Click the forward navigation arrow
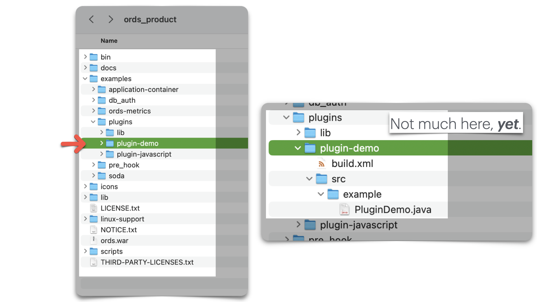The image size is (537, 302). pos(111,19)
